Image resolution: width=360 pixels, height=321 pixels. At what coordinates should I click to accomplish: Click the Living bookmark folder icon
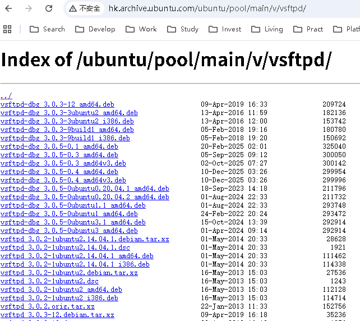(256, 29)
